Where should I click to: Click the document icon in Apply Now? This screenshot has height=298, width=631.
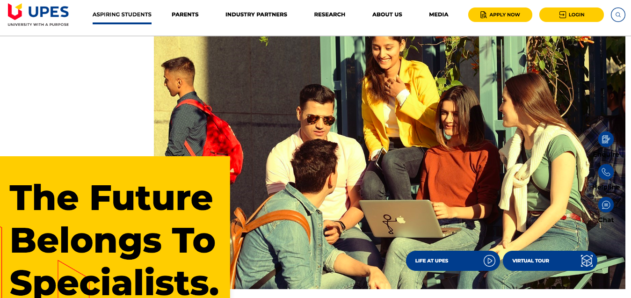(484, 15)
